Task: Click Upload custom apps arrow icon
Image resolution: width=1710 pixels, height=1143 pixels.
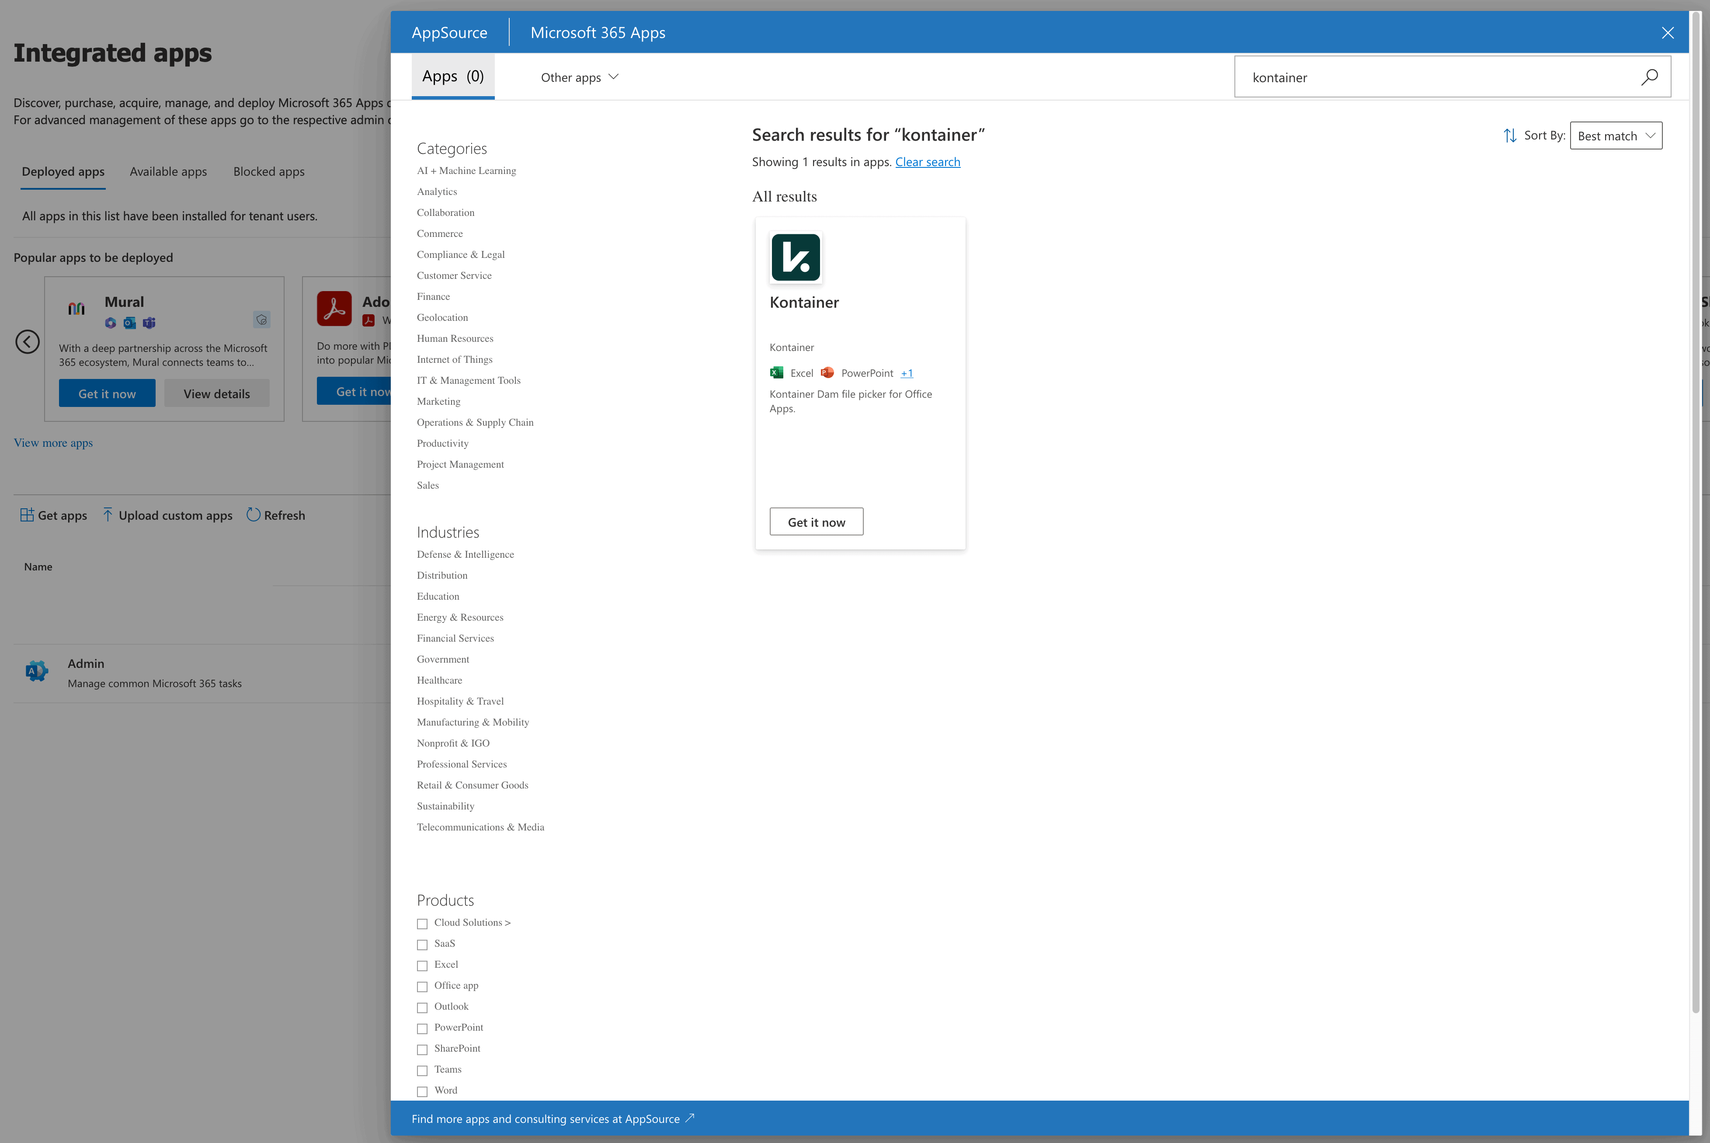Action: [x=108, y=514]
